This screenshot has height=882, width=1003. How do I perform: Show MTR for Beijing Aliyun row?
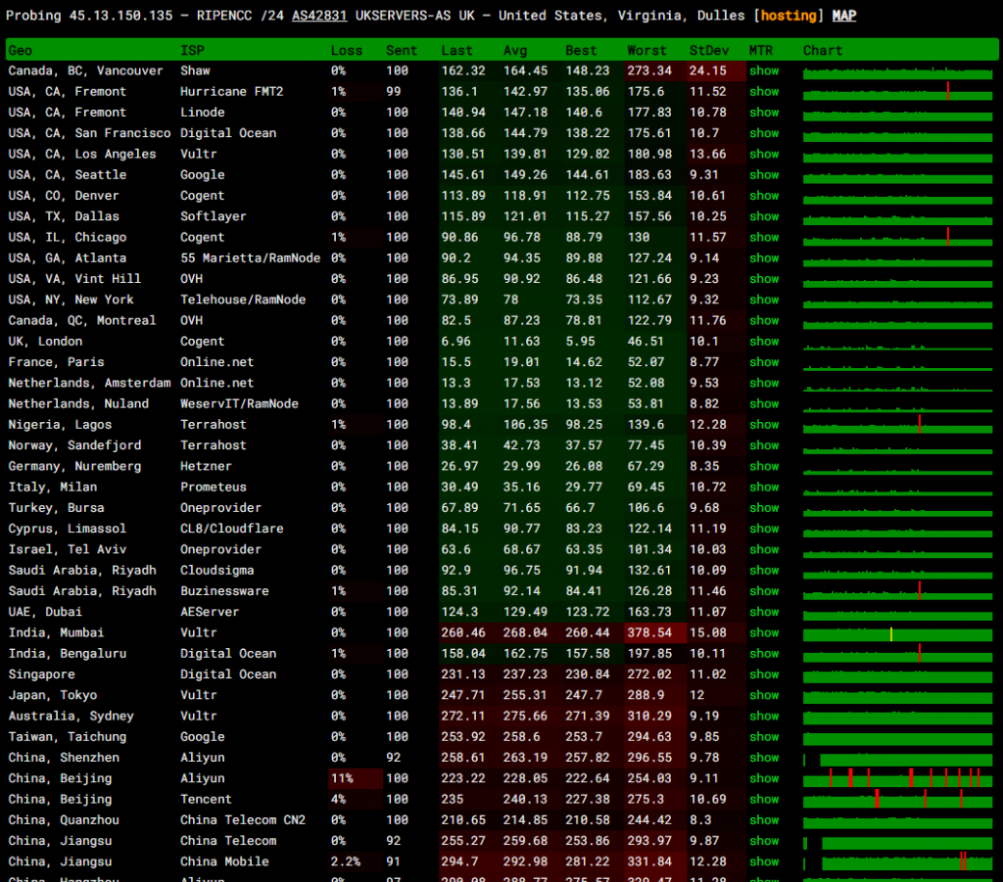[x=764, y=779]
